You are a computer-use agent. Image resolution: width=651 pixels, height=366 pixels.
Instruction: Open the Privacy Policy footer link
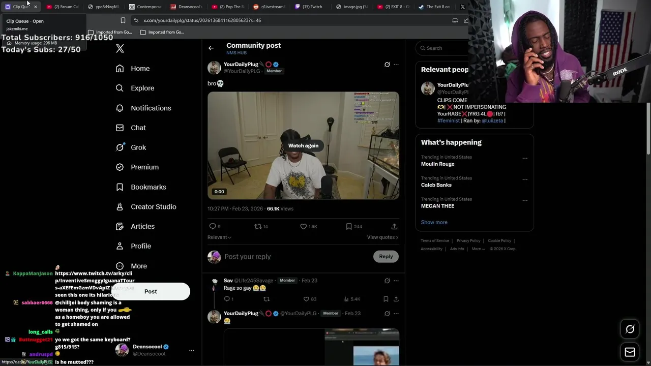468,240
